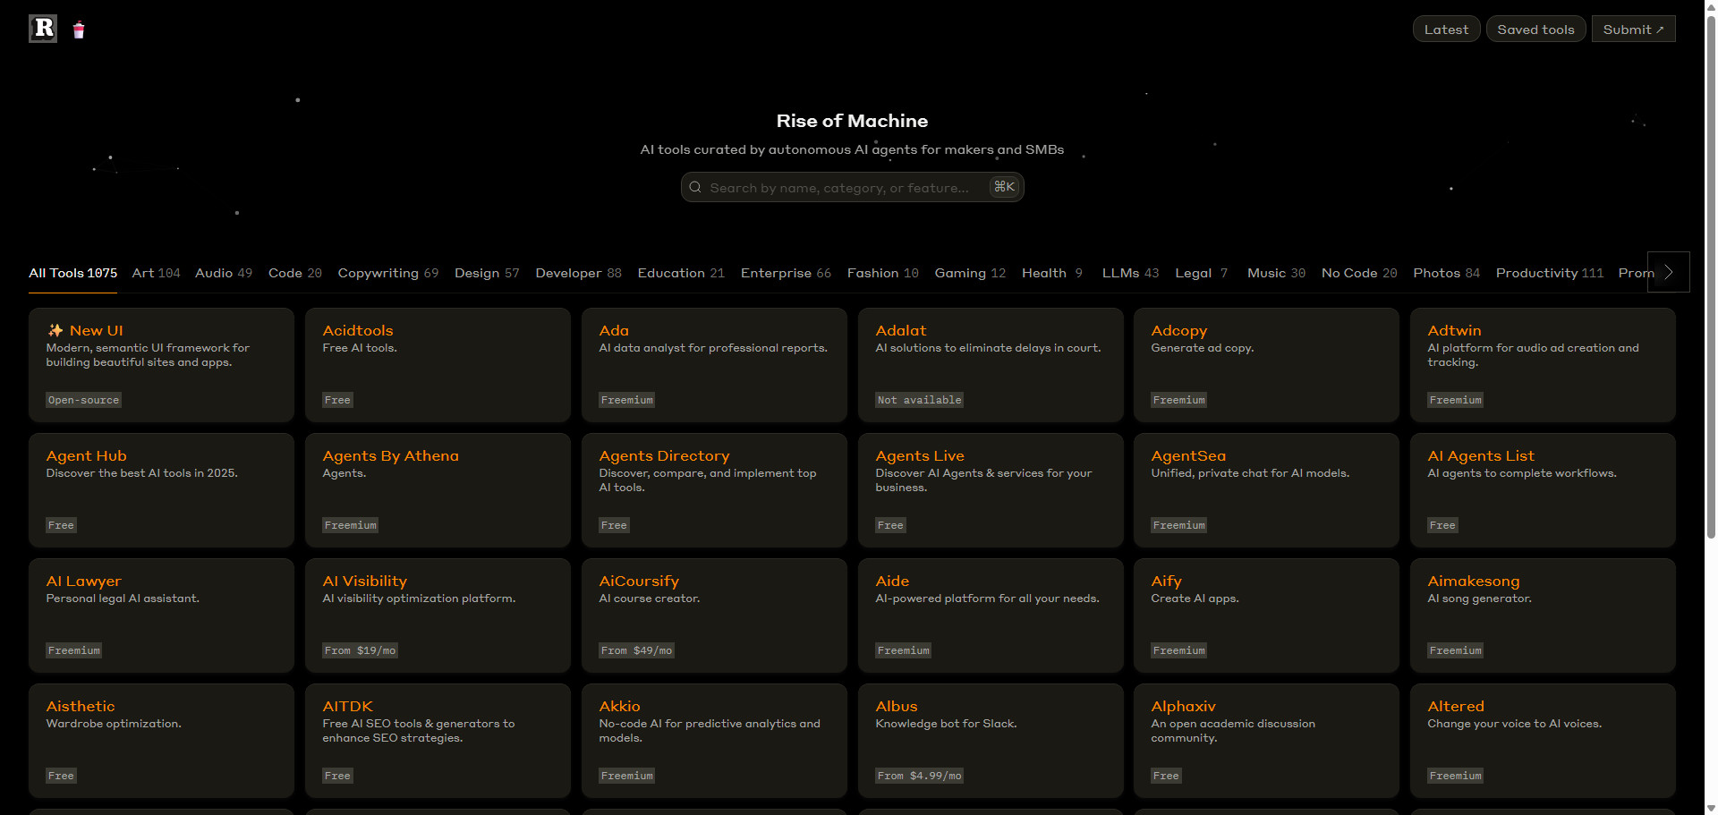Screen dimensions: 1718x815
Task: Select the All Tools tab
Action: [x=72, y=273]
